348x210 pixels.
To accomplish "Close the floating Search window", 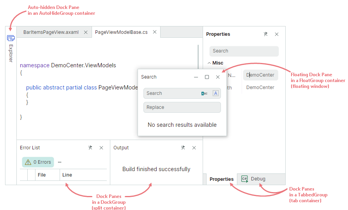I will coord(218,77).
